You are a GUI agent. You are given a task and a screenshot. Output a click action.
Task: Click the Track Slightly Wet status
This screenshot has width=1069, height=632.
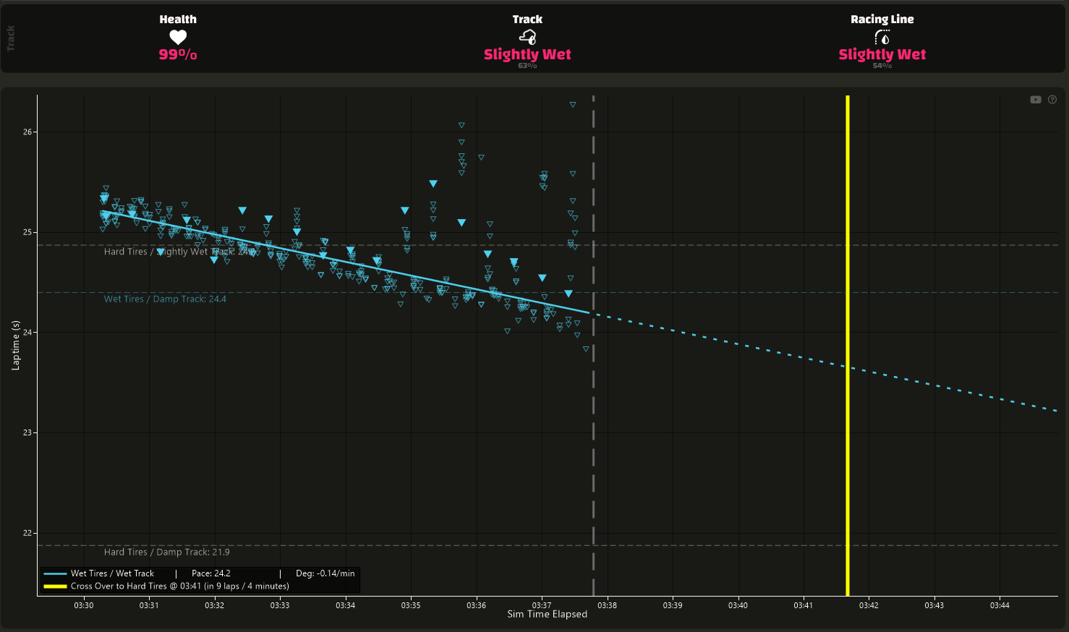pos(527,55)
